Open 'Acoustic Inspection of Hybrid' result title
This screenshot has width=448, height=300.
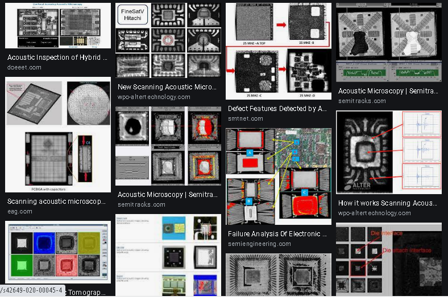[x=57, y=57]
